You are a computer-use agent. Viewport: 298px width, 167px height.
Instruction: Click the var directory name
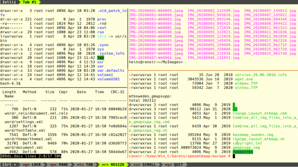click(x=101, y=66)
